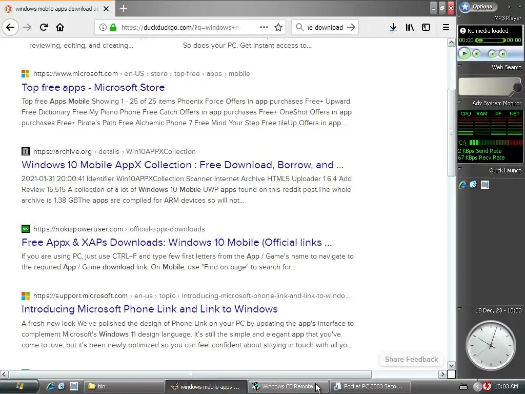Open the Library bookmarks icon
Screen dimensions: 525x394
410,27
